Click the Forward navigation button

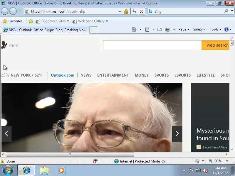tap(13, 11)
